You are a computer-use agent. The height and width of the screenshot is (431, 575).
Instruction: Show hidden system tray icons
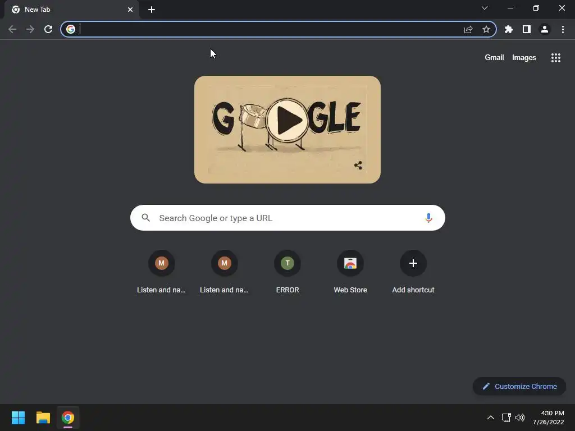[490, 418]
